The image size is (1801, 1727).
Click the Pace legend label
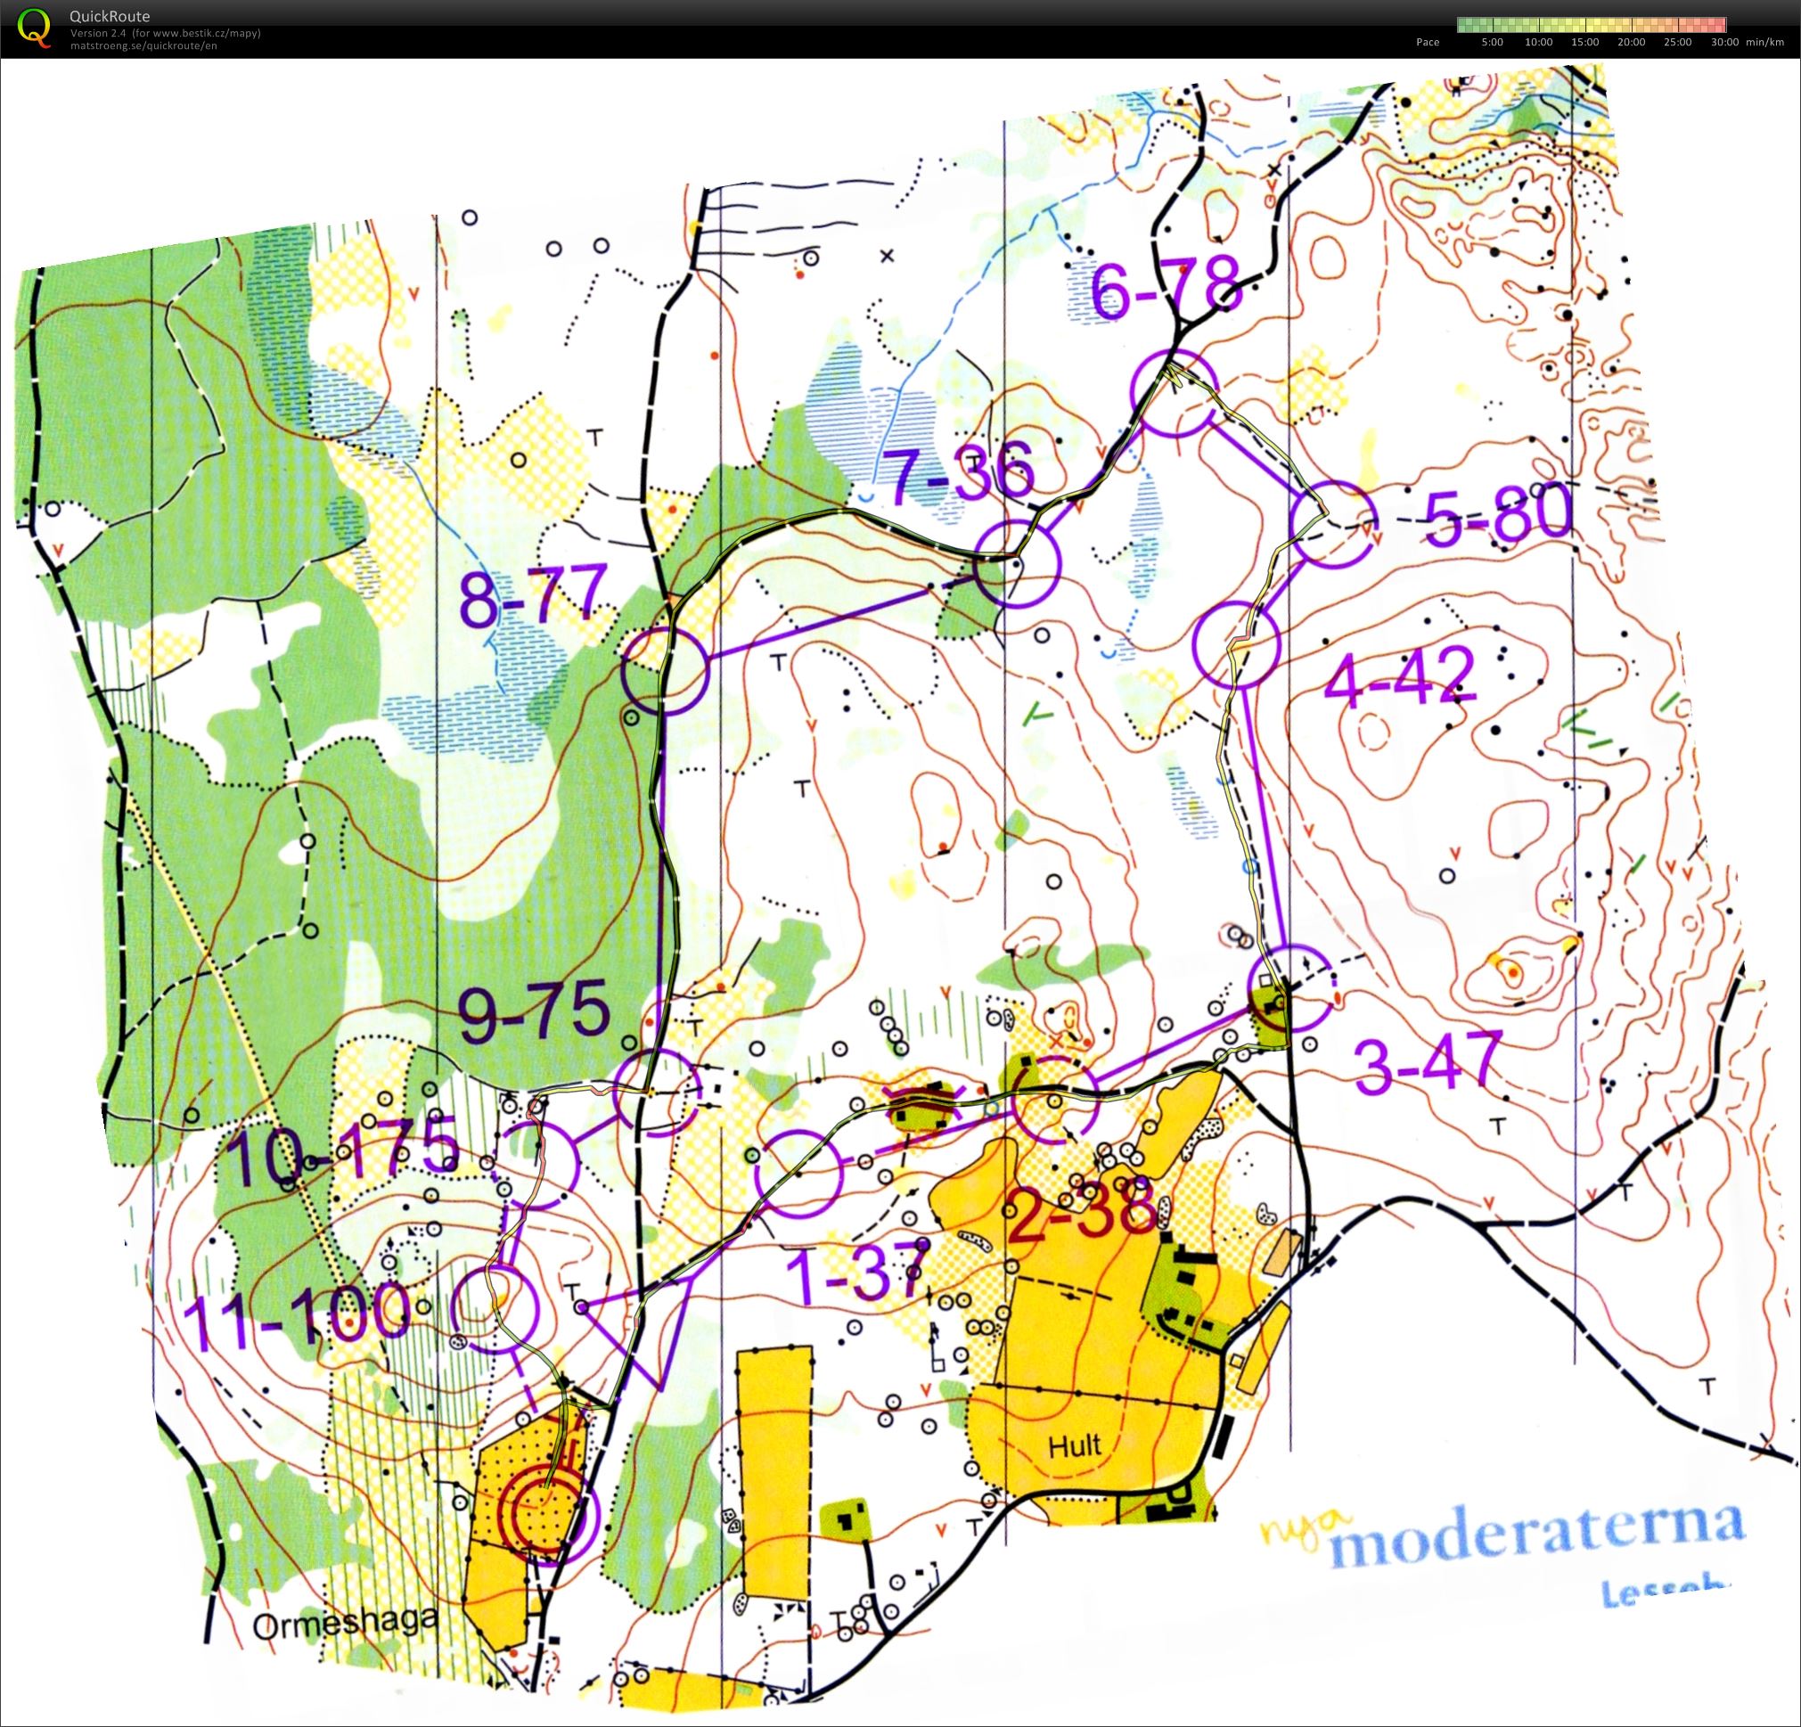coord(1428,42)
